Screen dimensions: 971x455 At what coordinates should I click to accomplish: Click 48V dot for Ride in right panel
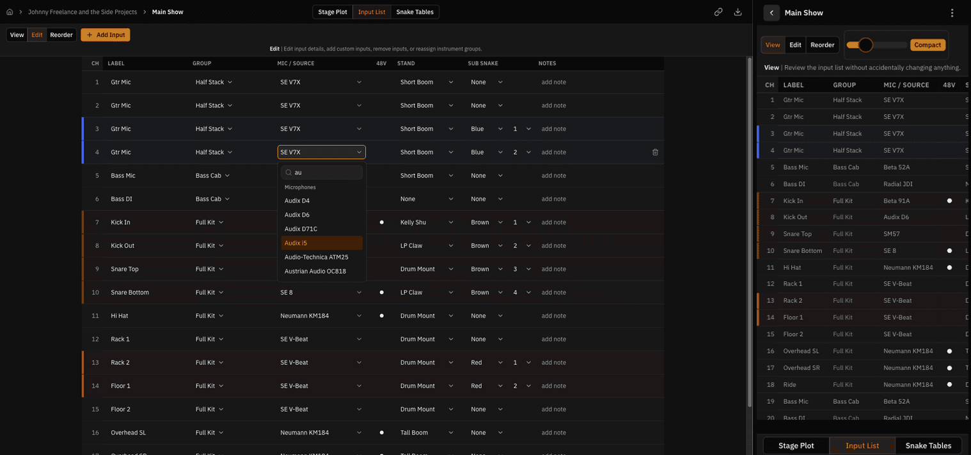[949, 385]
